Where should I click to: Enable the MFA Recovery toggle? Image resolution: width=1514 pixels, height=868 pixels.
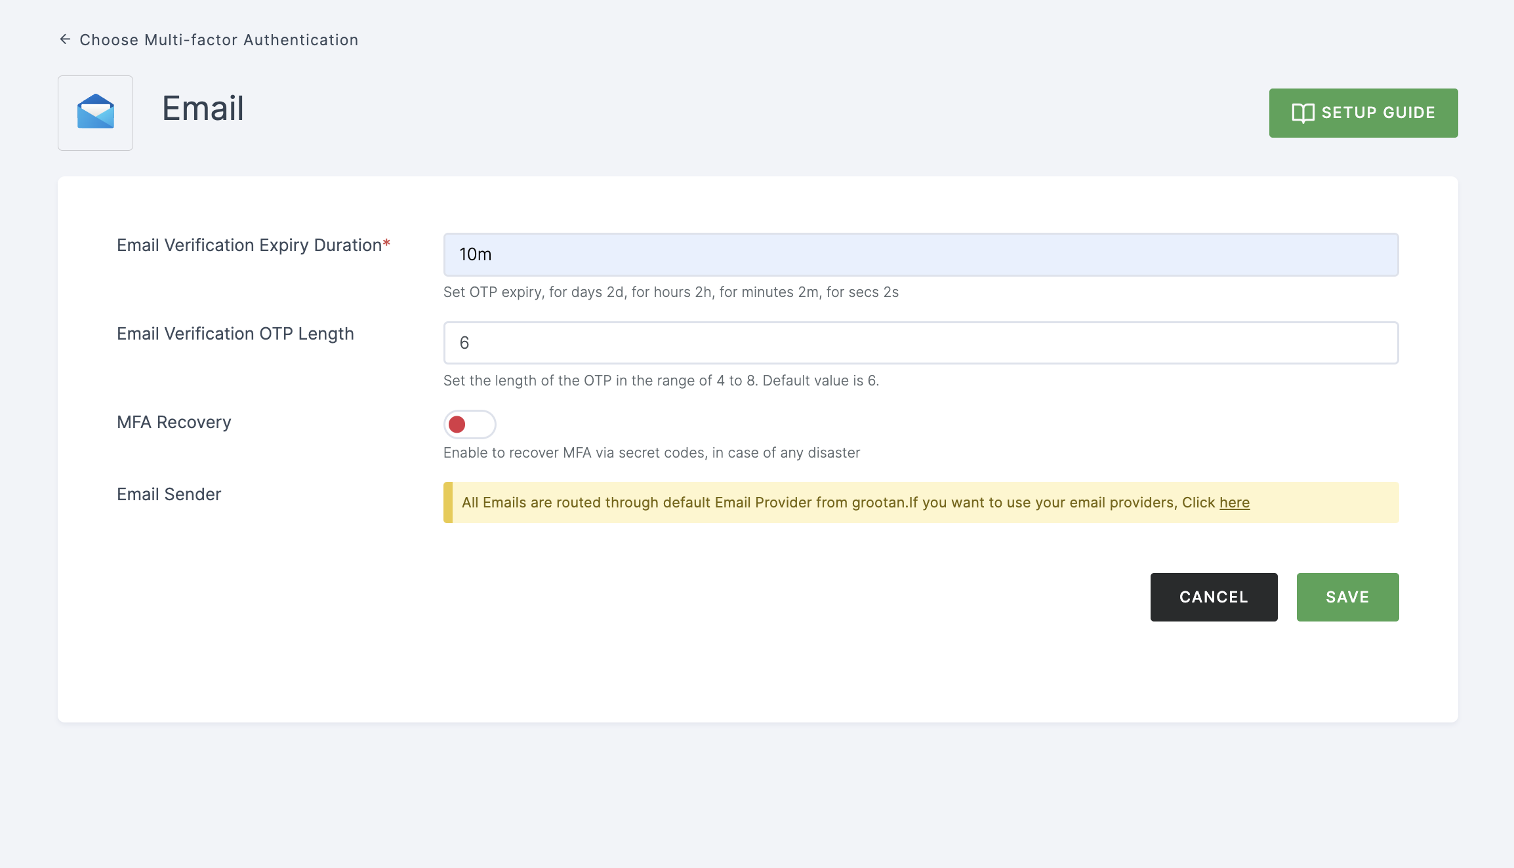[470, 424]
